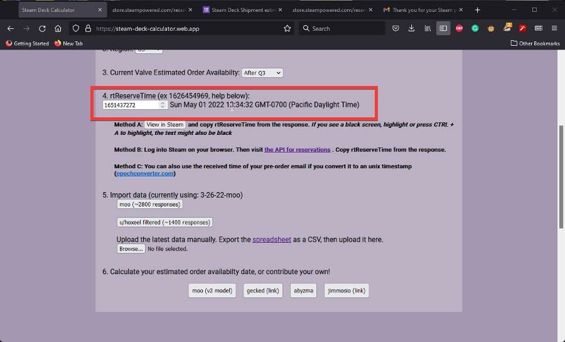Image resolution: width=565 pixels, height=342 pixels.
Task: Open the library bookshelf icon
Action: (x=428, y=28)
